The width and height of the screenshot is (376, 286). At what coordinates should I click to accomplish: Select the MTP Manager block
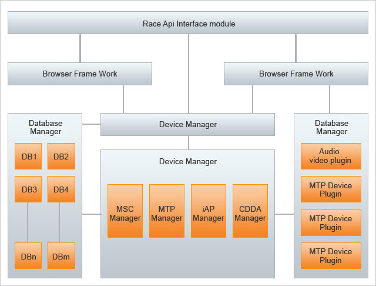click(167, 211)
